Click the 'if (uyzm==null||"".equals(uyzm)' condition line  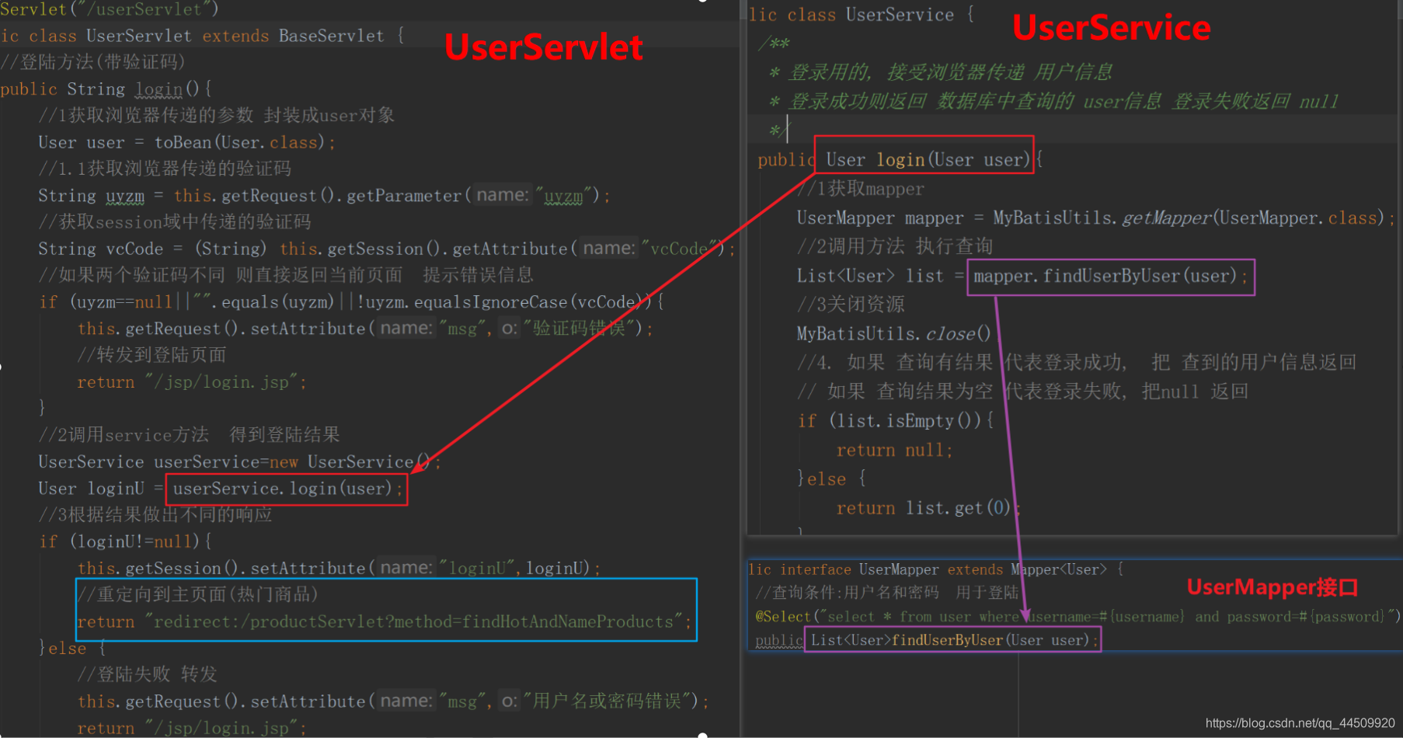351,301
